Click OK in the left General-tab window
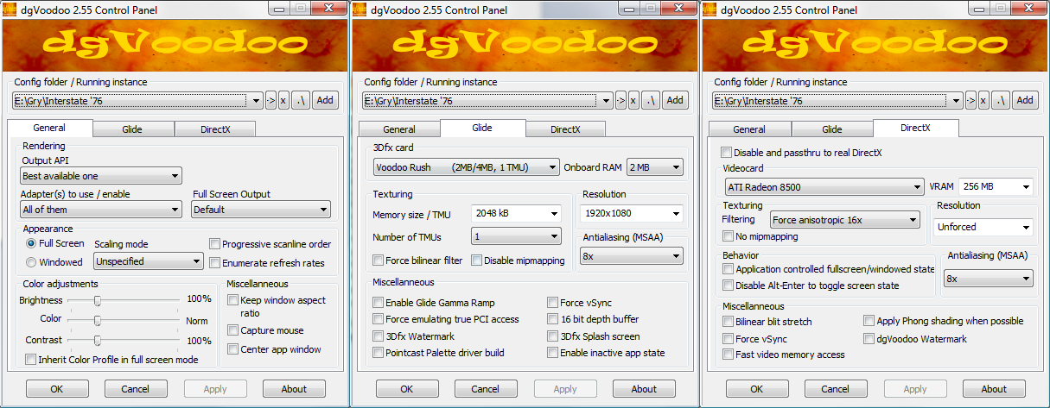The height and width of the screenshot is (408, 1050). 56,389
